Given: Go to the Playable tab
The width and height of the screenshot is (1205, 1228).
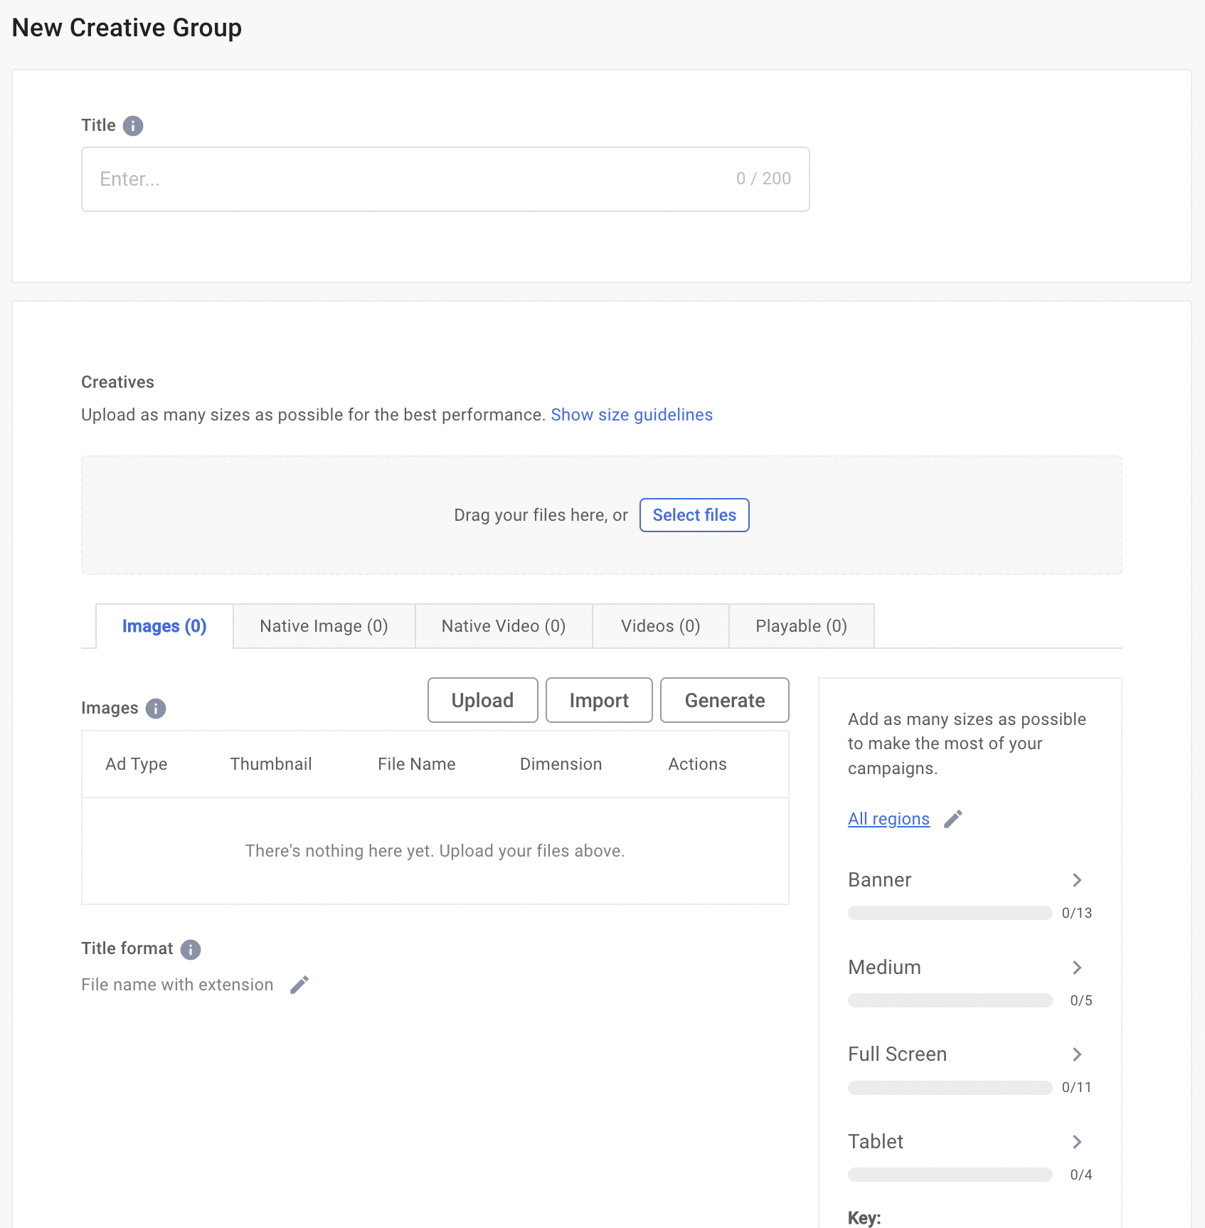Looking at the screenshot, I should (x=801, y=626).
